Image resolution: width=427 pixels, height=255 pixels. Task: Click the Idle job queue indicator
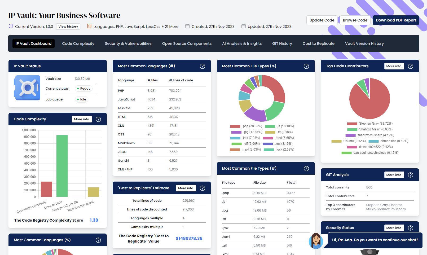(x=82, y=99)
